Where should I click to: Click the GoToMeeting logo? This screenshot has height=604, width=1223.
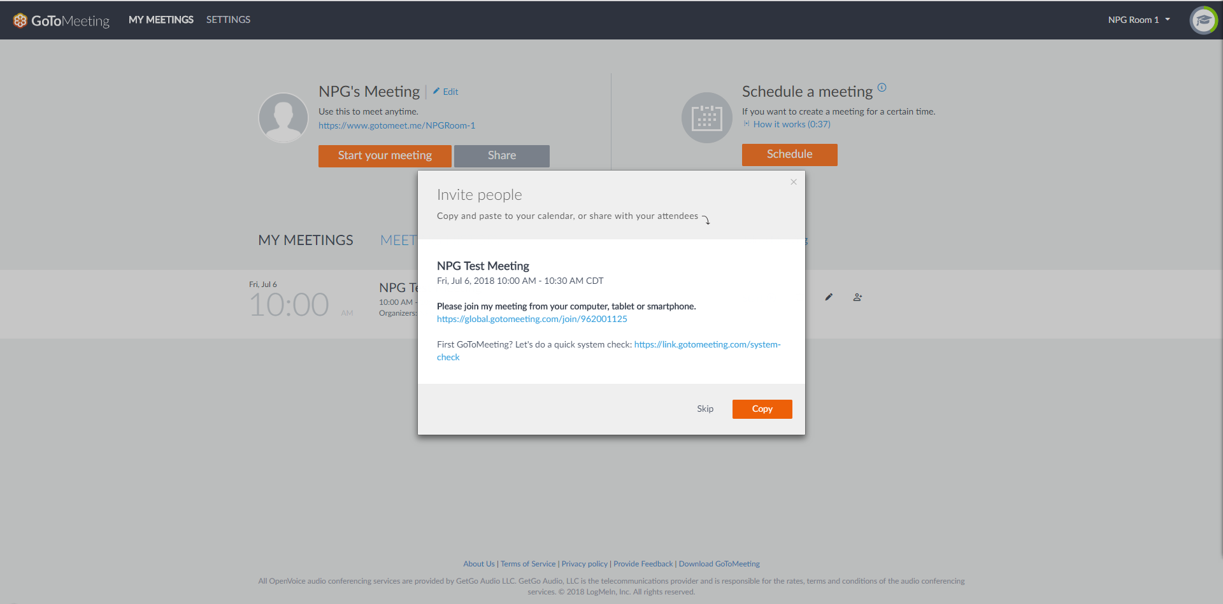(61, 20)
